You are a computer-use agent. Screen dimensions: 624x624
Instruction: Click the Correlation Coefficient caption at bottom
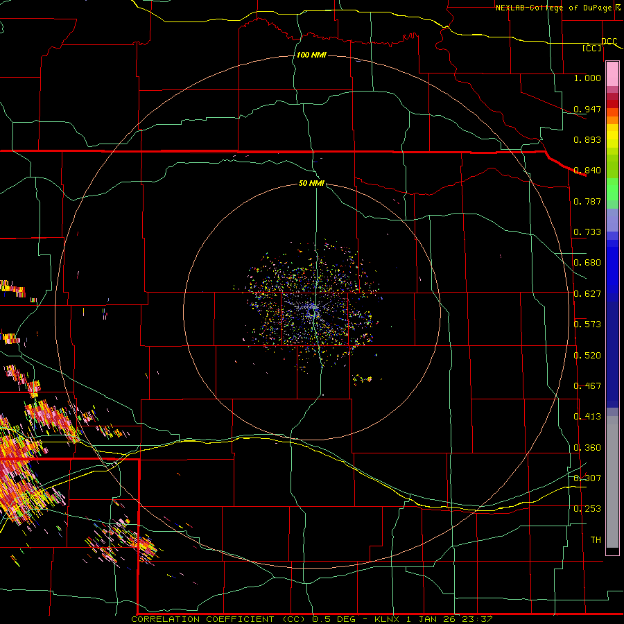coord(312,619)
